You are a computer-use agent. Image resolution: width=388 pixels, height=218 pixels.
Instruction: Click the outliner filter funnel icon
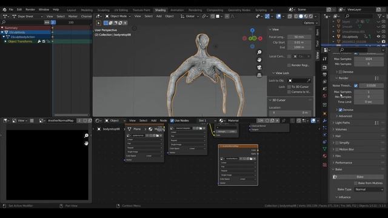[x=380, y=16]
